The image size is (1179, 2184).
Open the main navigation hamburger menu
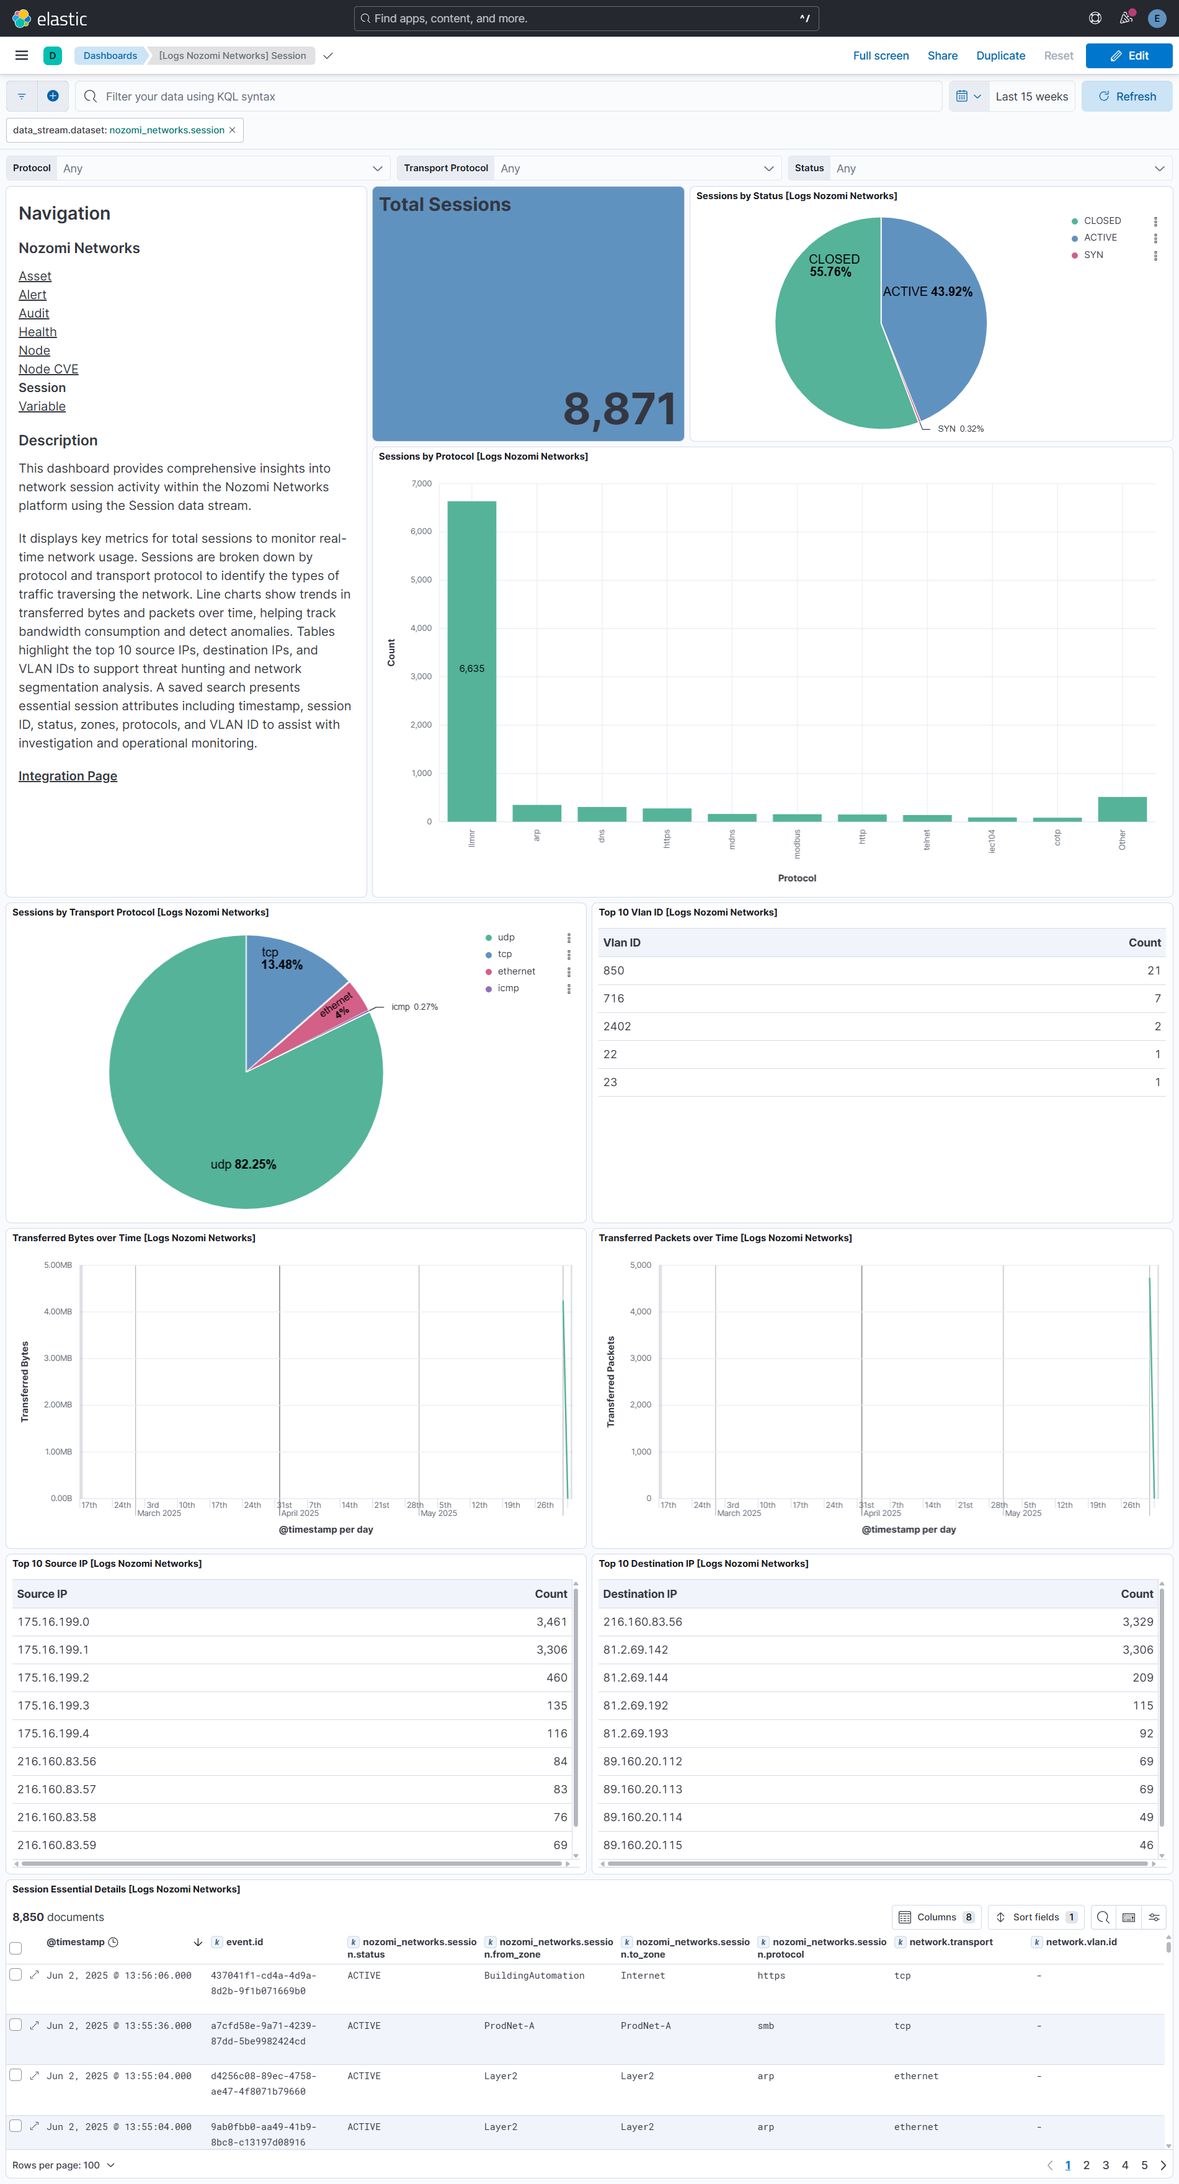pos(22,56)
